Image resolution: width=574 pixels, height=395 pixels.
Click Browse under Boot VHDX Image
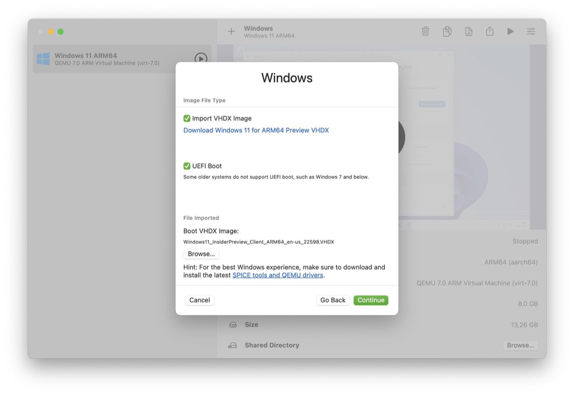pos(201,254)
